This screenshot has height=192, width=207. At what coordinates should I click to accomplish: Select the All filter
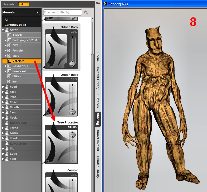[21, 20]
